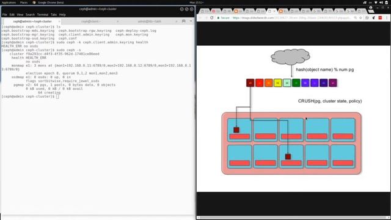The height and width of the screenshot is (220, 391).
Task: Open the terminal Edit menu
Action: pyautogui.click(x=12, y=15)
